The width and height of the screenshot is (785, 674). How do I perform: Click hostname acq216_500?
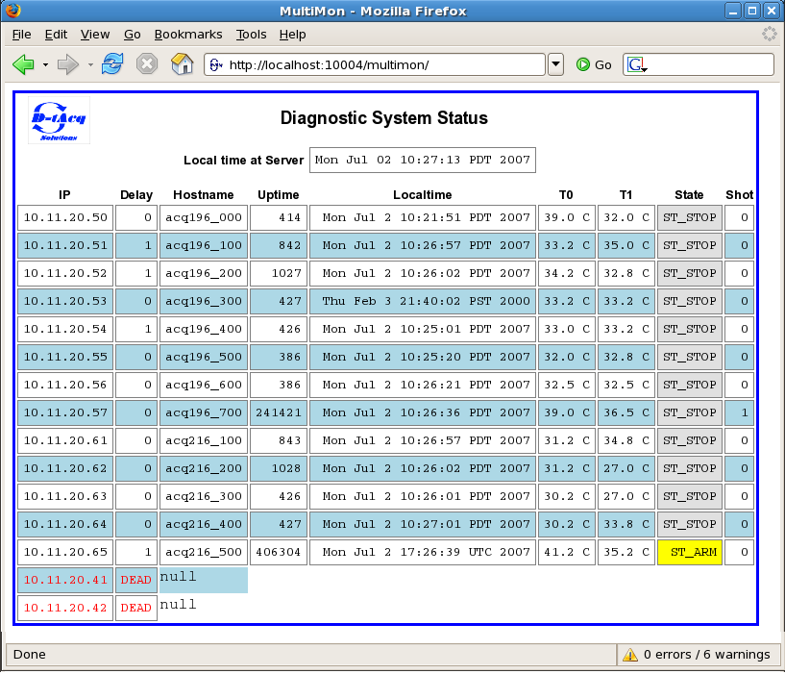[x=204, y=552]
